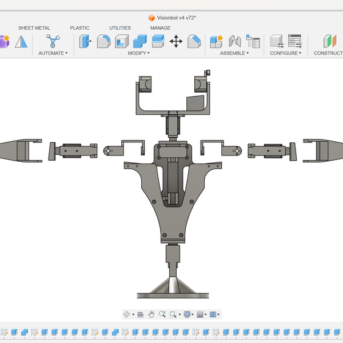Click the Look At icon
Image resolution: width=343 pixels, height=343 pixels.
tap(140, 314)
